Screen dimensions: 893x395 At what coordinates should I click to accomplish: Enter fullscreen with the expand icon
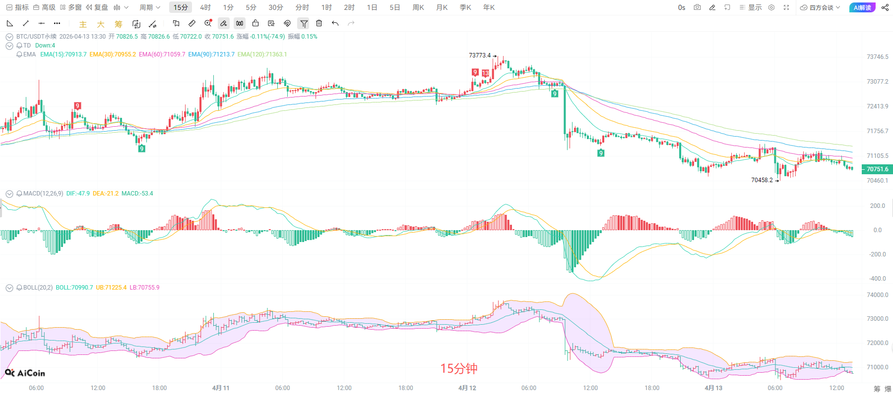(x=786, y=7)
